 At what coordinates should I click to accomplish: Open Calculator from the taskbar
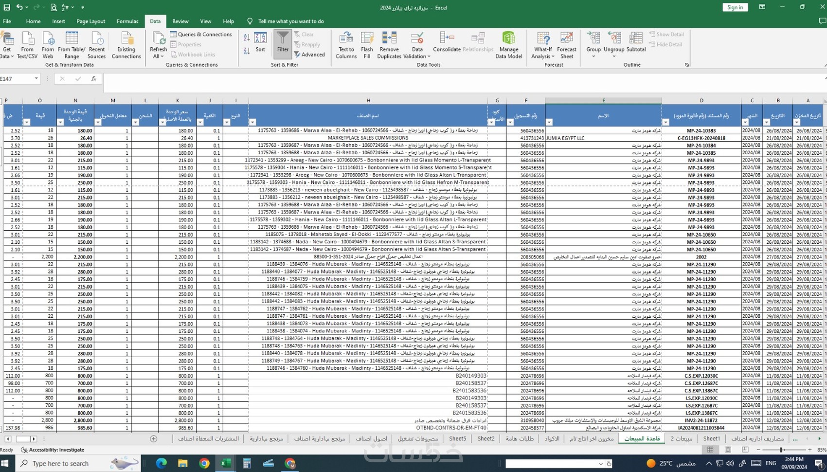(247, 463)
